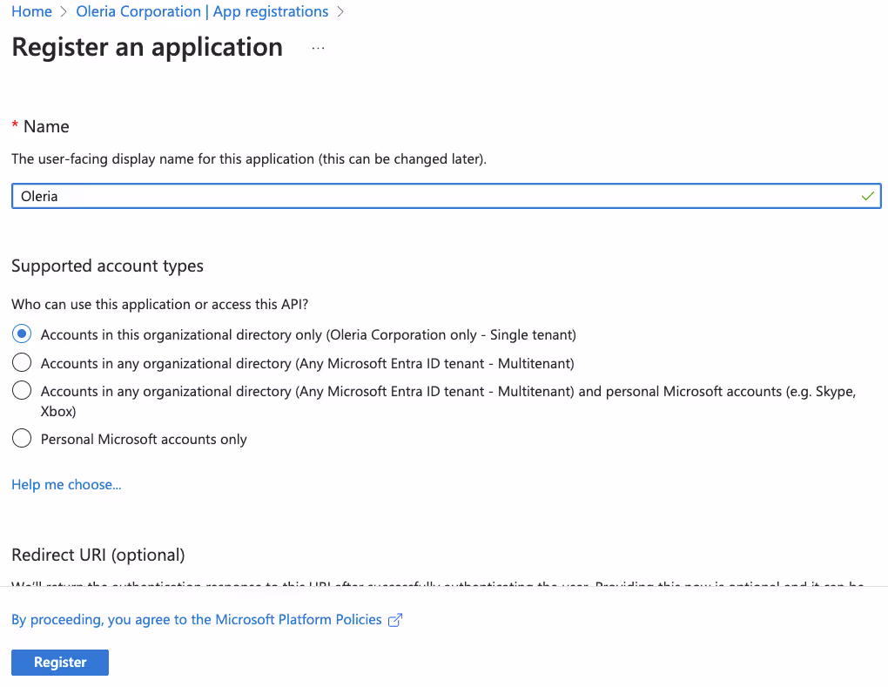Click the user-facing display name description text
The image size is (888, 687).
(249, 159)
